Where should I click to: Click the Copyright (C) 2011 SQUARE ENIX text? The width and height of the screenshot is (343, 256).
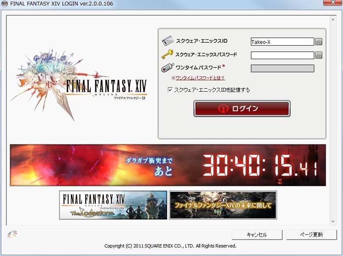coord(170,246)
